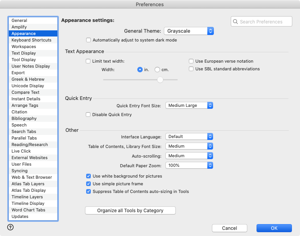Change the Default Paper Zoom dropdown
The width and height of the screenshot is (300, 236).
(189, 165)
